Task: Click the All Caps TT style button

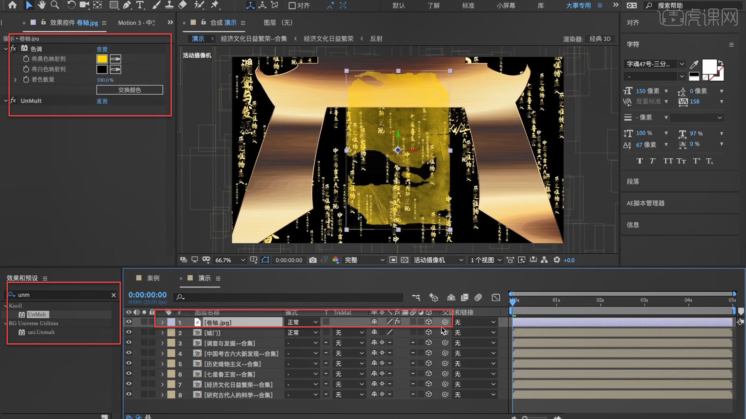Action: [x=668, y=161]
